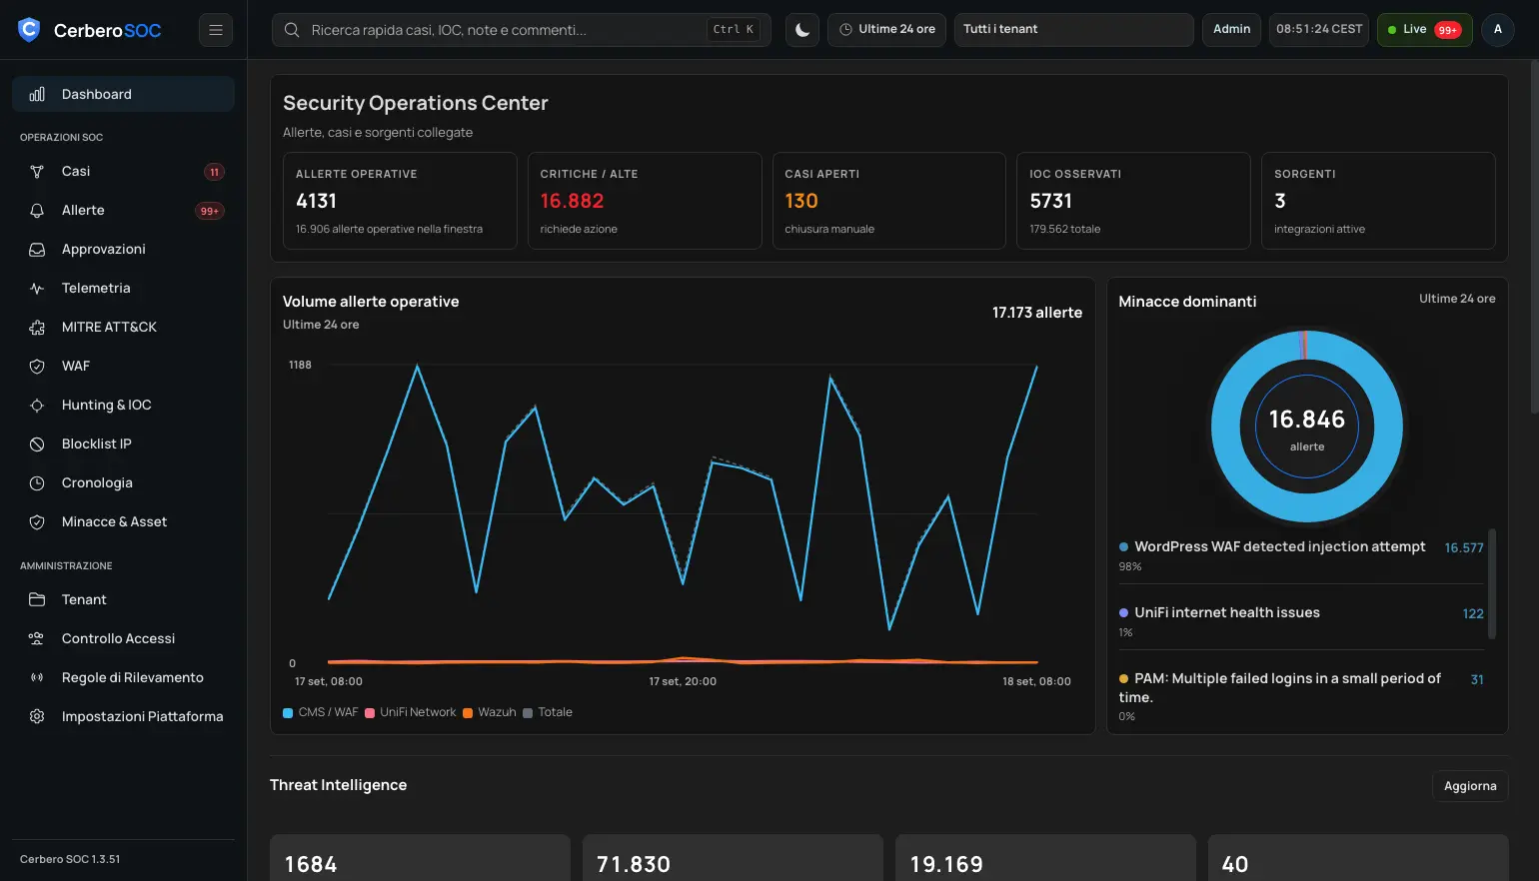This screenshot has height=881, width=1539.
Task: Open the WAF page
Action: click(123, 367)
